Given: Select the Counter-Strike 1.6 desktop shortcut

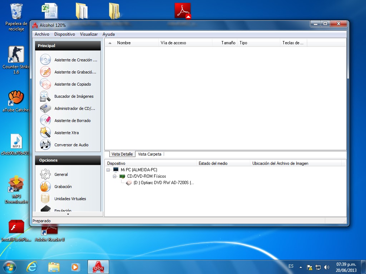Looking at the screenshot, I should (16, 60).
